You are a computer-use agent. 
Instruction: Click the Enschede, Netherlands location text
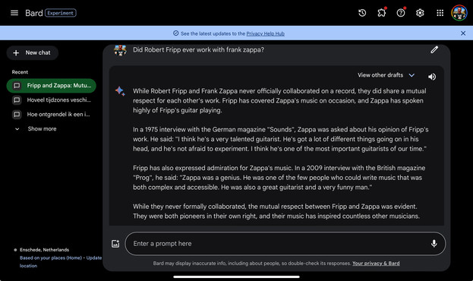tap(44, 250)
